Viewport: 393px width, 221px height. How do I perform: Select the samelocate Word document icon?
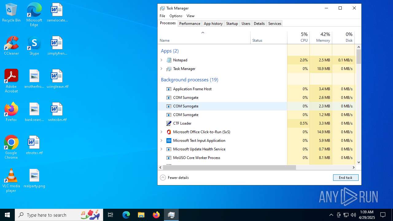[x=57, y=13]
